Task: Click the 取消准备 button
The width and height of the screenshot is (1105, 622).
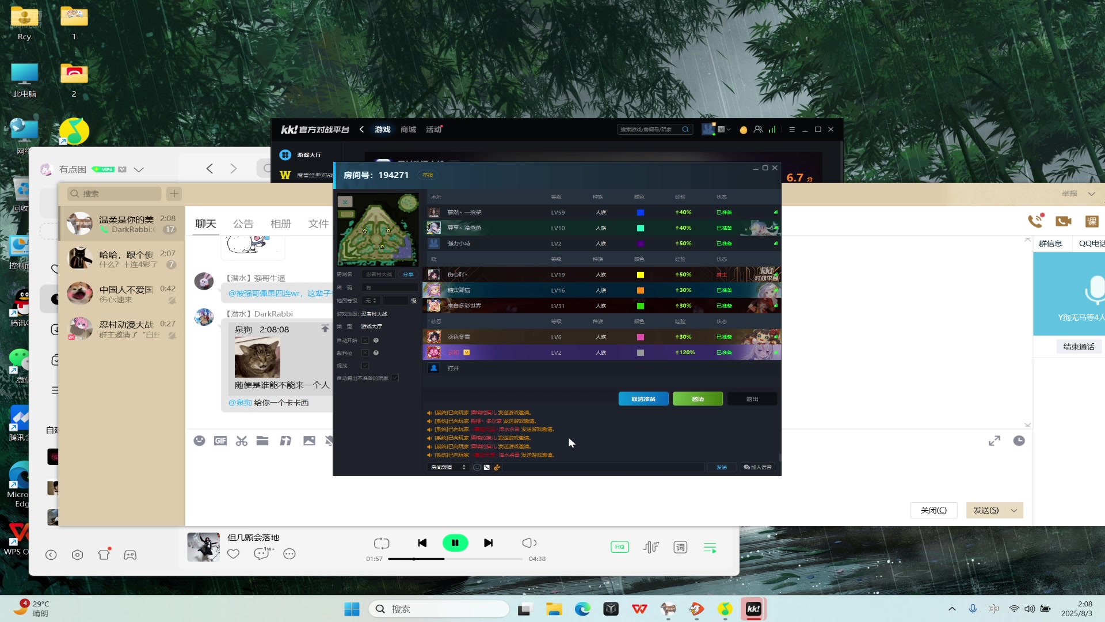Action: point(643,399)
